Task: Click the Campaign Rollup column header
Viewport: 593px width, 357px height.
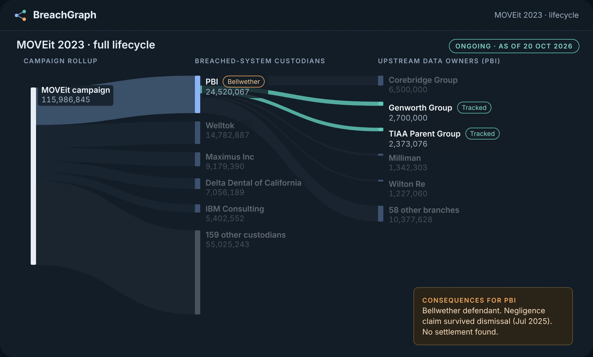Action: (61, 61)
